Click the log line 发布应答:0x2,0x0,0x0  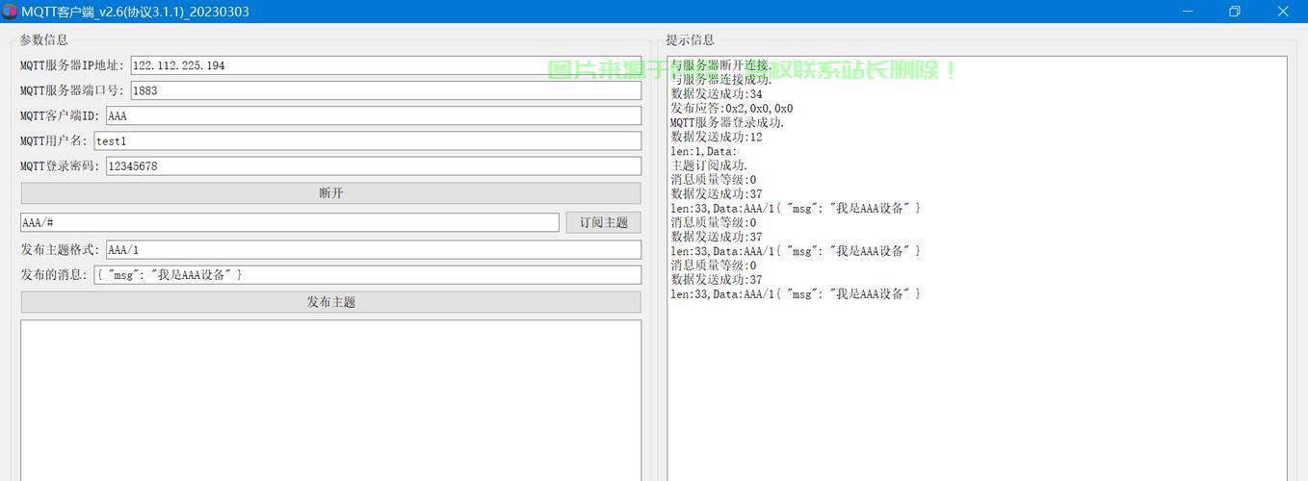pyautogui.click(x=732, y=109)
